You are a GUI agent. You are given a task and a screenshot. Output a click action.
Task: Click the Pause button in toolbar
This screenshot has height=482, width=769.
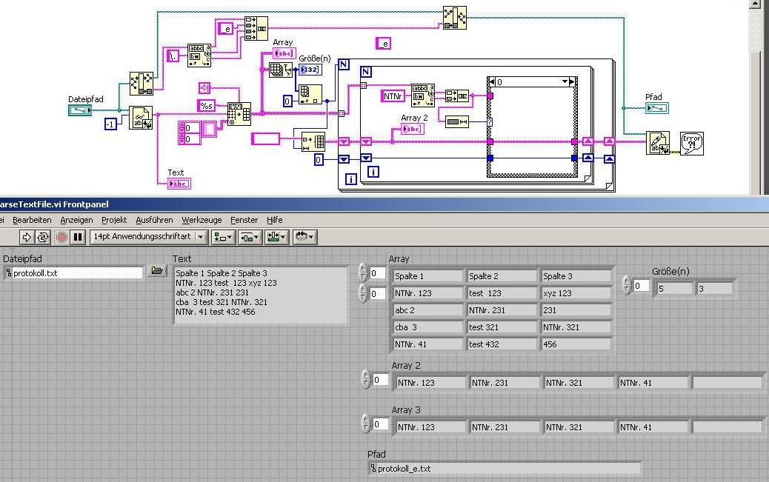pos(78,238)
